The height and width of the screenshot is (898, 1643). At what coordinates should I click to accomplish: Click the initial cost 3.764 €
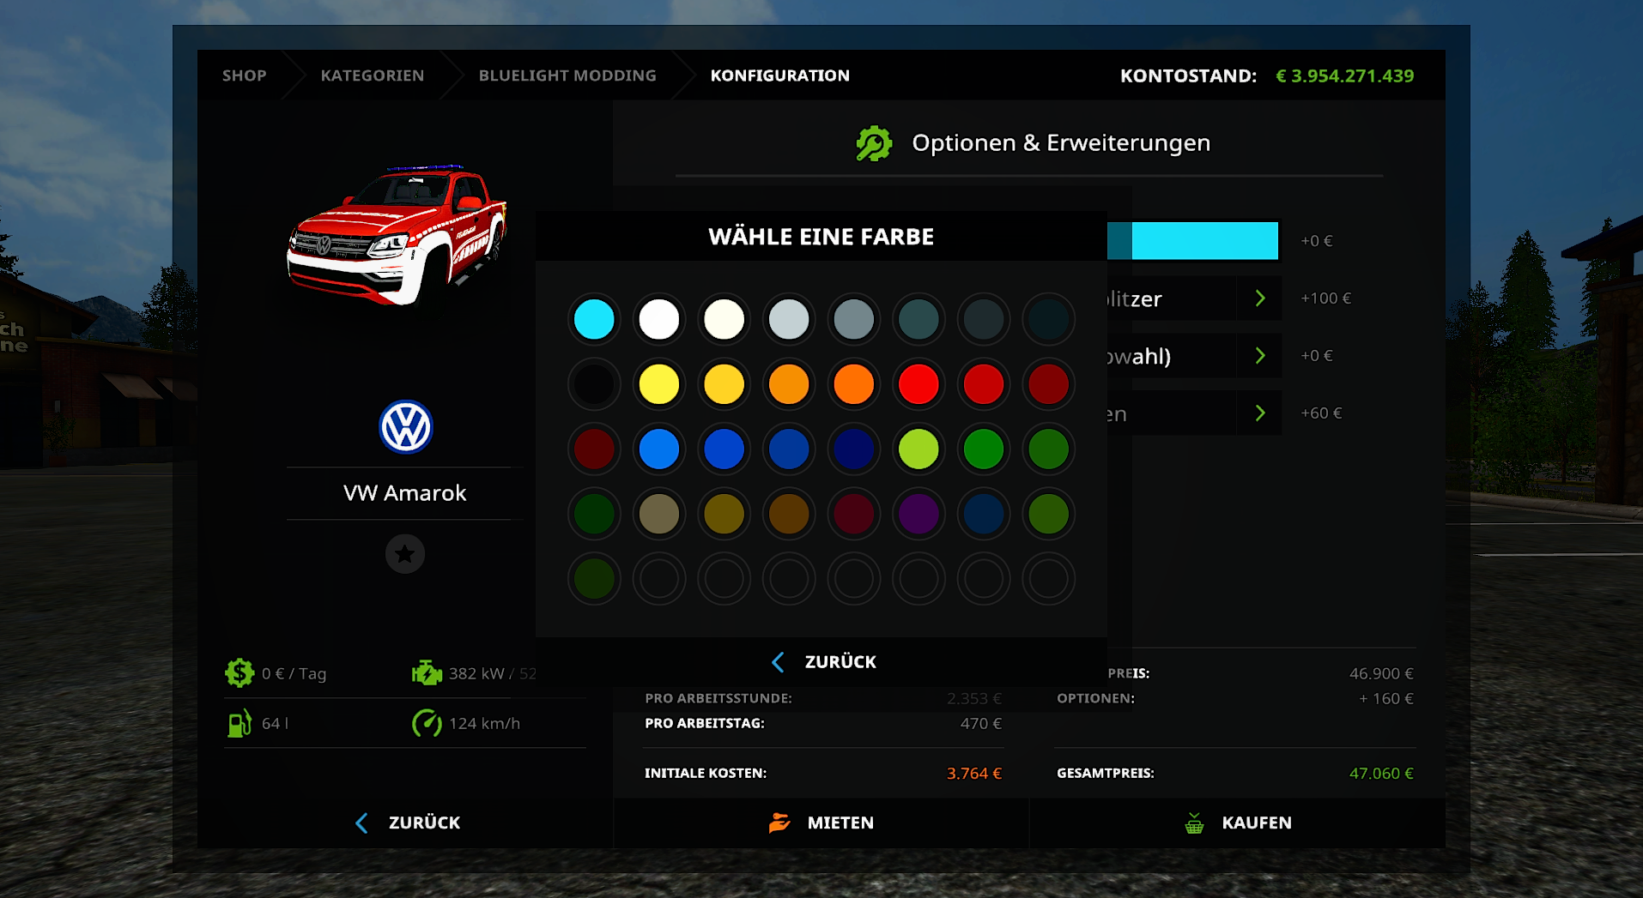click(x=974, y=774)
